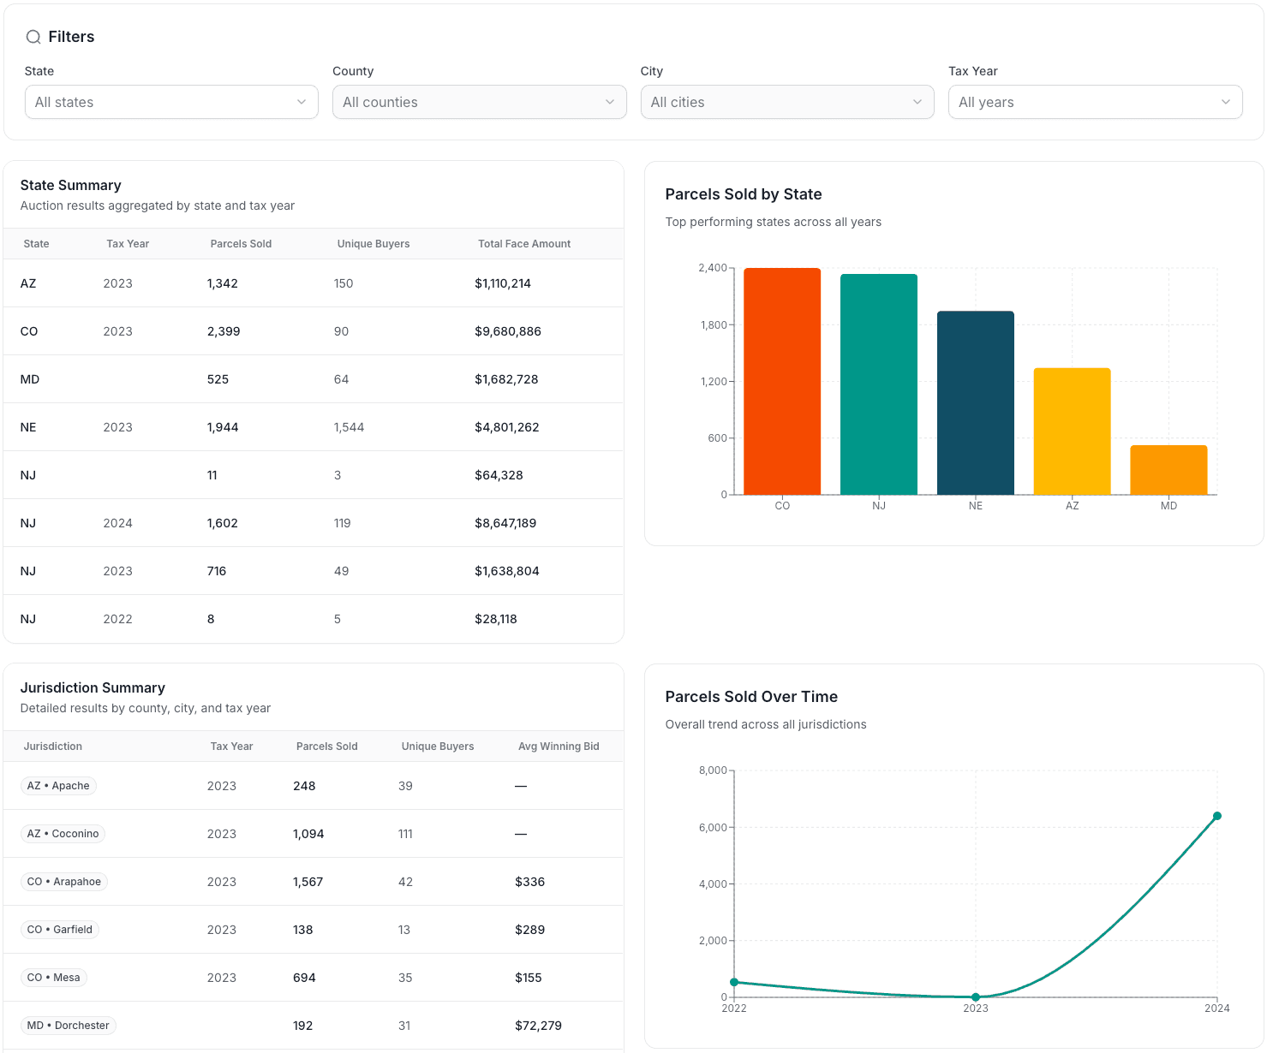Select the MD • Dorchester jurisdiction badge
Image resolution: width=1267 pixels, height=1053 pixels.
click(x=69, y=1026)
